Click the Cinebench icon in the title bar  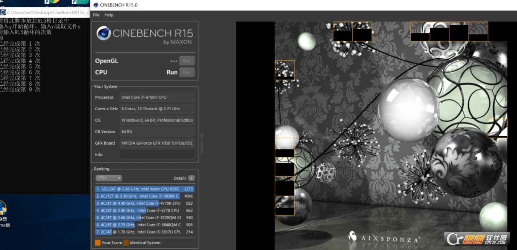[x=96, y=5]
